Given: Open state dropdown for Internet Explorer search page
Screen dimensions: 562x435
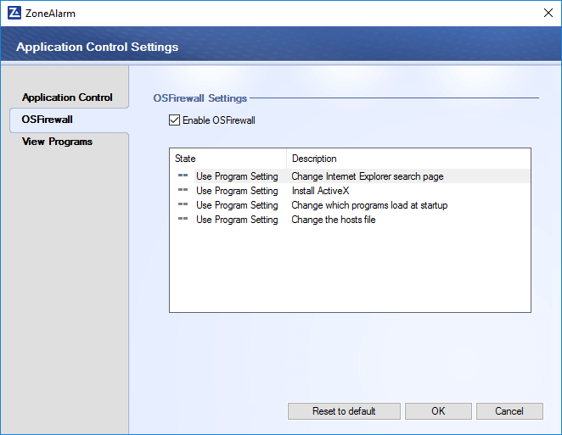Looking at the screenshot, I should pyautogui.click(x=237, y=176).
